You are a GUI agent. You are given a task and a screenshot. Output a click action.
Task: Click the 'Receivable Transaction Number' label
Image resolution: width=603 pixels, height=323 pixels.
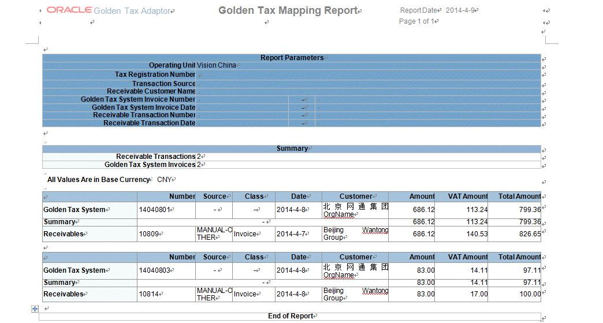(x=144, y=115)
